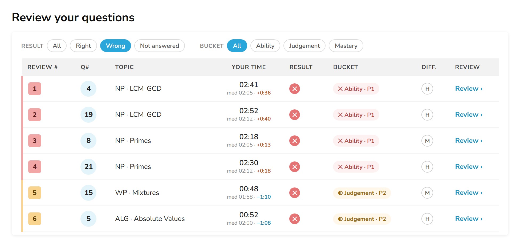
Task: Click the wrong-result icon for question 8
Action: pos(295,141)
